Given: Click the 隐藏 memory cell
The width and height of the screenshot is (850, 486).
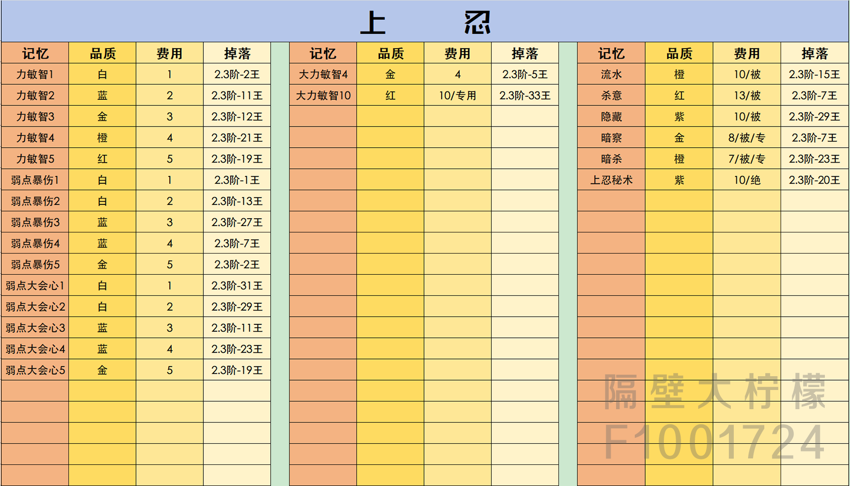Looking at the screenshot, I should click(611, 117).
